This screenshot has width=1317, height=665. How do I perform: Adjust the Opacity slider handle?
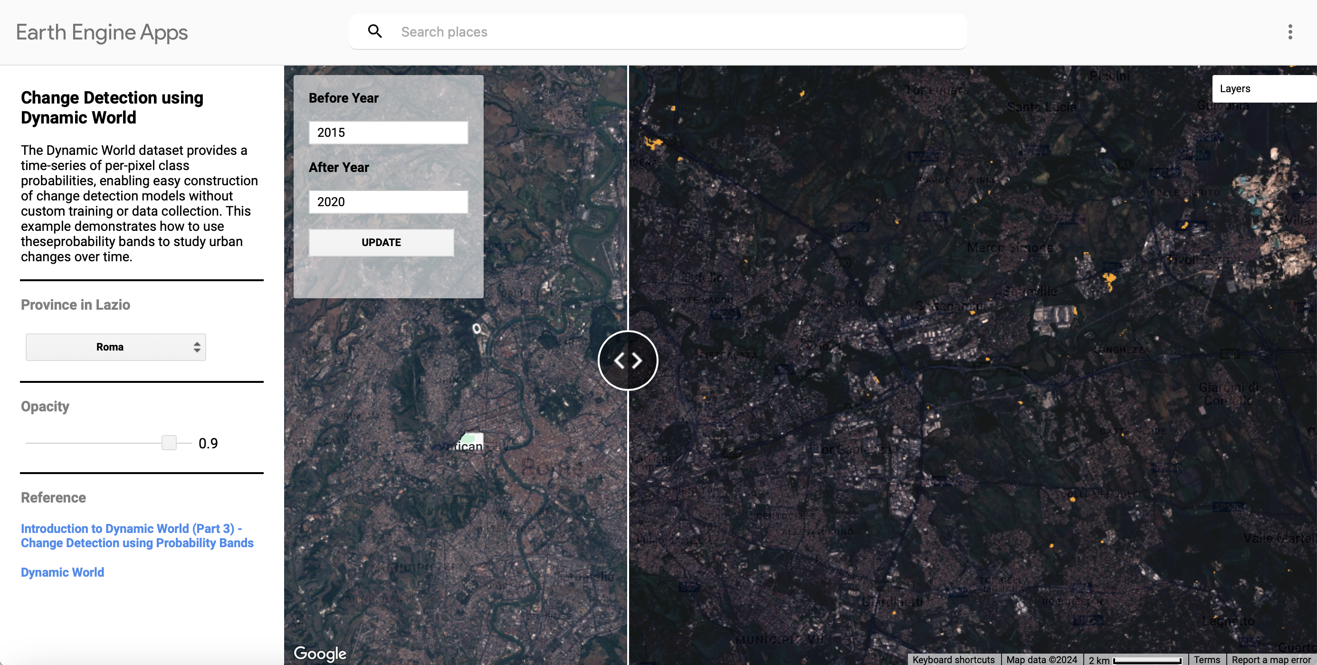(169, 443)
